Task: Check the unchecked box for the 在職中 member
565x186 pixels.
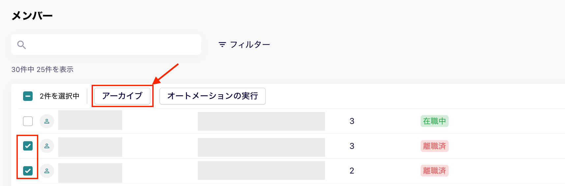Action: pos(28,121)
